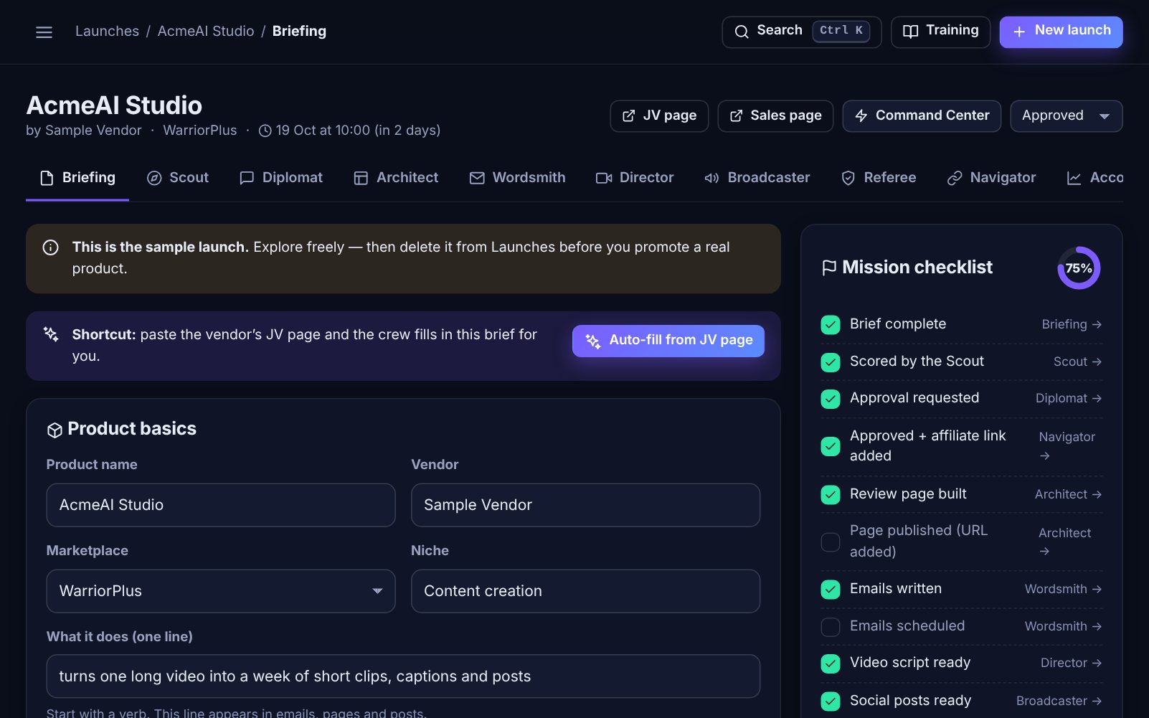
Task: Switch to the Architect tab
Action: coord(396,178)
